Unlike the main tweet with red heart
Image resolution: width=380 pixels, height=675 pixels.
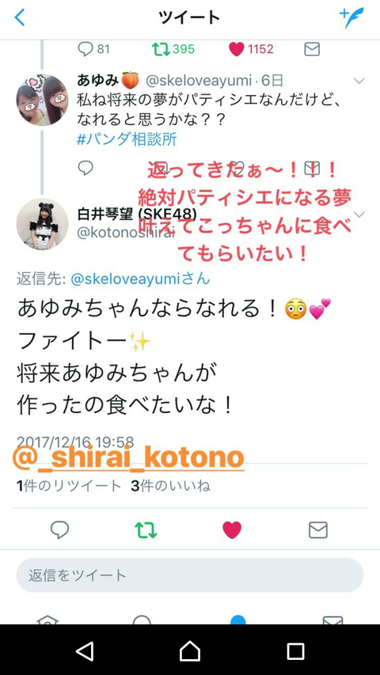point(232,530)
